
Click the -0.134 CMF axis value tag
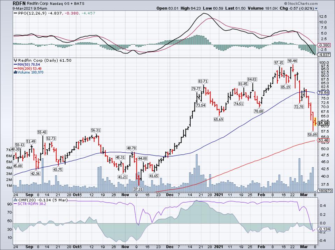click(324, 229)
